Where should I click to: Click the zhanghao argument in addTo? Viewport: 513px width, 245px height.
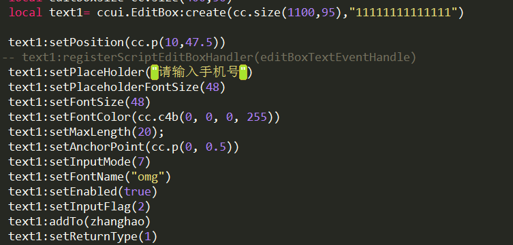point(116,221)
